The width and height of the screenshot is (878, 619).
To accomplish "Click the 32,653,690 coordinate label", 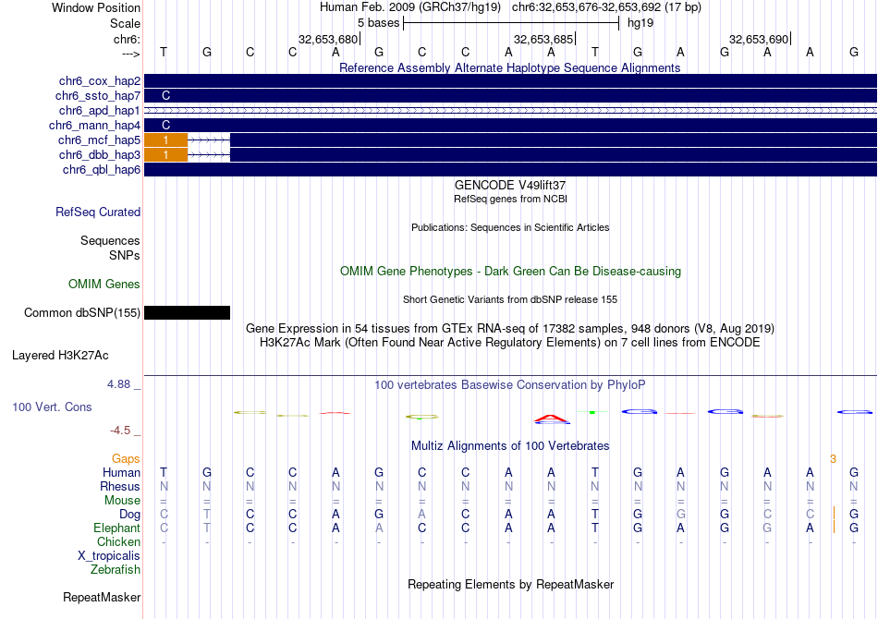I will point(759,39).
